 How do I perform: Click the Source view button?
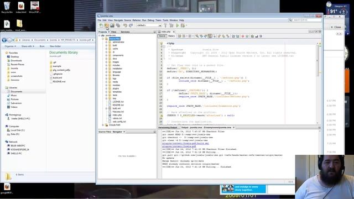pyautogui.click(x=162, y=36)
